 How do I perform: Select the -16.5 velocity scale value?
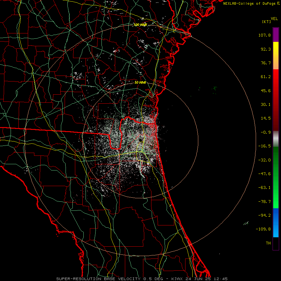(264, 146)
